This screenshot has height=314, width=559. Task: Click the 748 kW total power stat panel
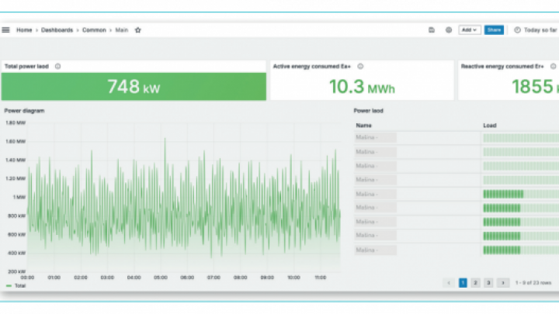(134, 87)
